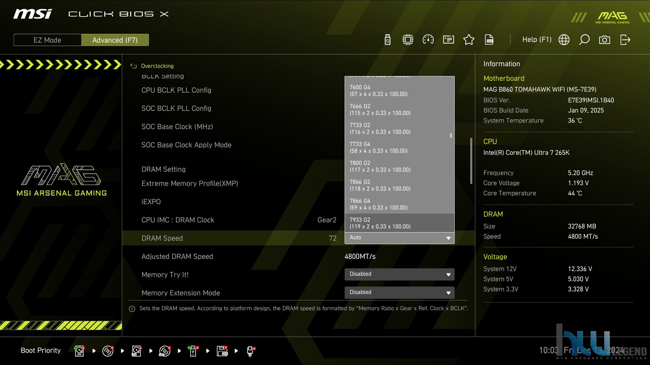
Task: Open Favorites star icon
Action: click(x=469, y=40)
